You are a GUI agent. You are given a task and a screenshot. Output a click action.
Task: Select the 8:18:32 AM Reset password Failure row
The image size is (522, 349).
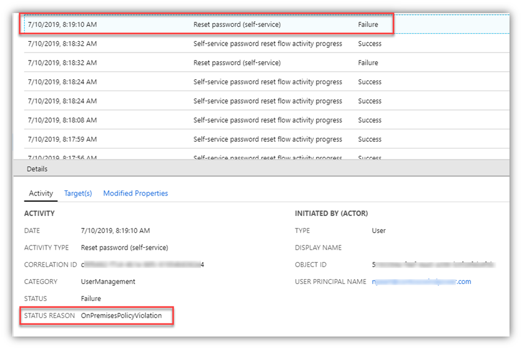(x=206, y=62)
